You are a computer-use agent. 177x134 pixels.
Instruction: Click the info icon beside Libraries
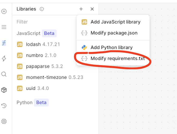click(42, 9)
